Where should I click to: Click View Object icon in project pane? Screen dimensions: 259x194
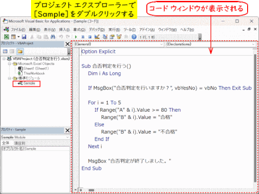click(12, 51)
